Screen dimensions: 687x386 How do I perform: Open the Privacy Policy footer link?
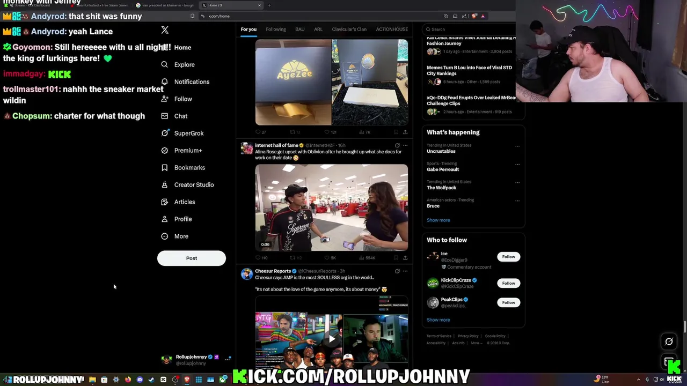(468, 336)
